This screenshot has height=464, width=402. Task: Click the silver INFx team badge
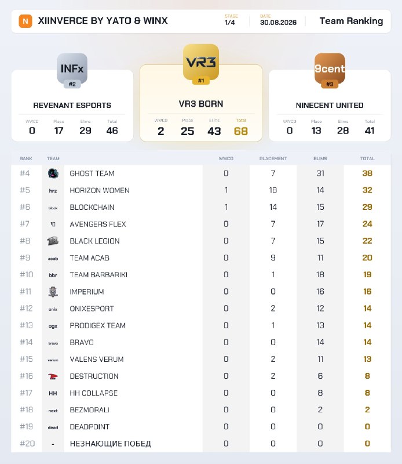coord(72,68)
